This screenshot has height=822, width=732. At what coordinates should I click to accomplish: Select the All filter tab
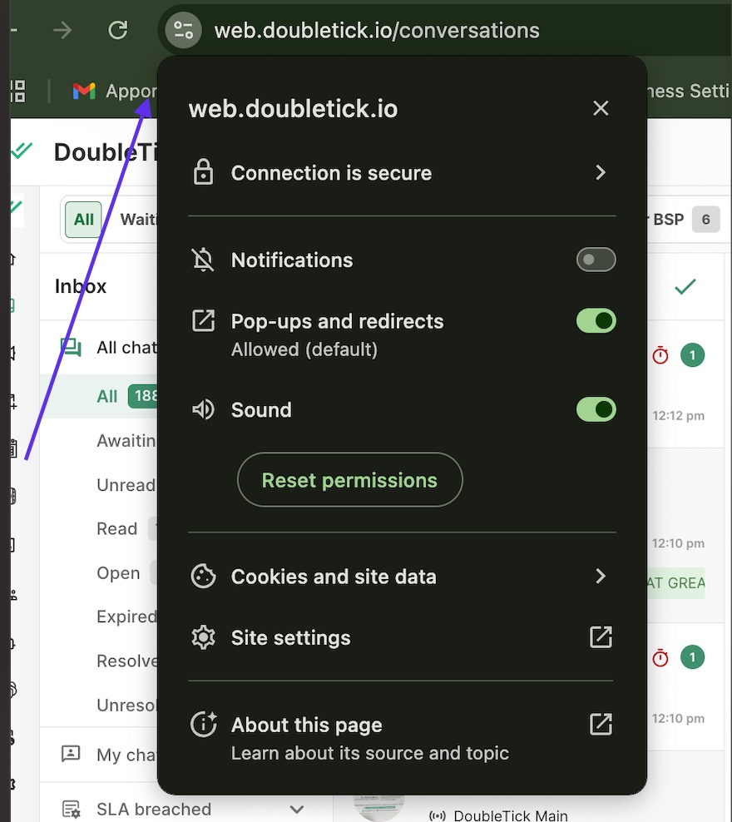83,220
